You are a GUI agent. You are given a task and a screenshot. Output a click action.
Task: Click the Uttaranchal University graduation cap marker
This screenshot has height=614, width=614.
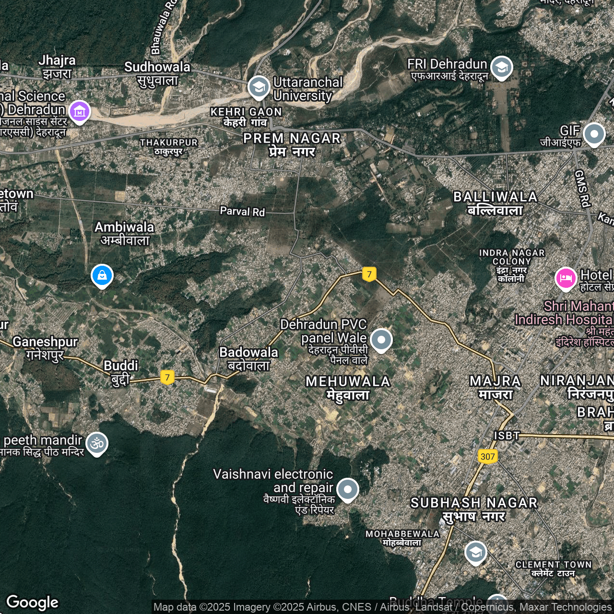coord(259,88)
